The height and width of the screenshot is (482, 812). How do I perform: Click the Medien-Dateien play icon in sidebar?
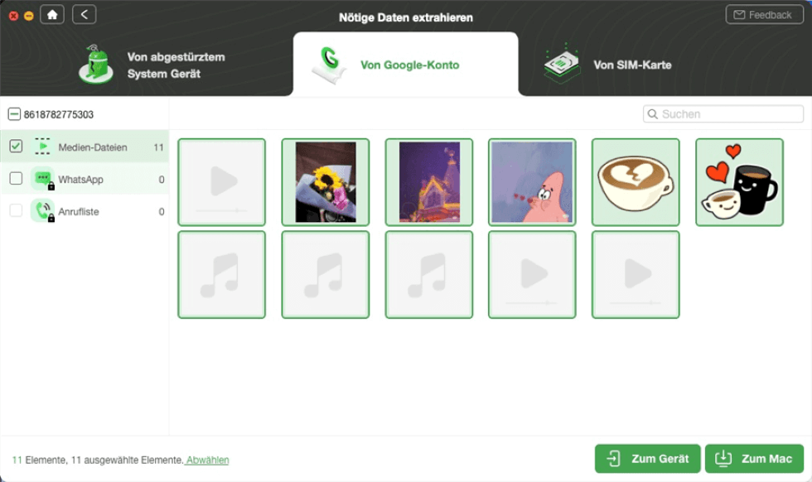pyautogui.click(x=42, y=147)
